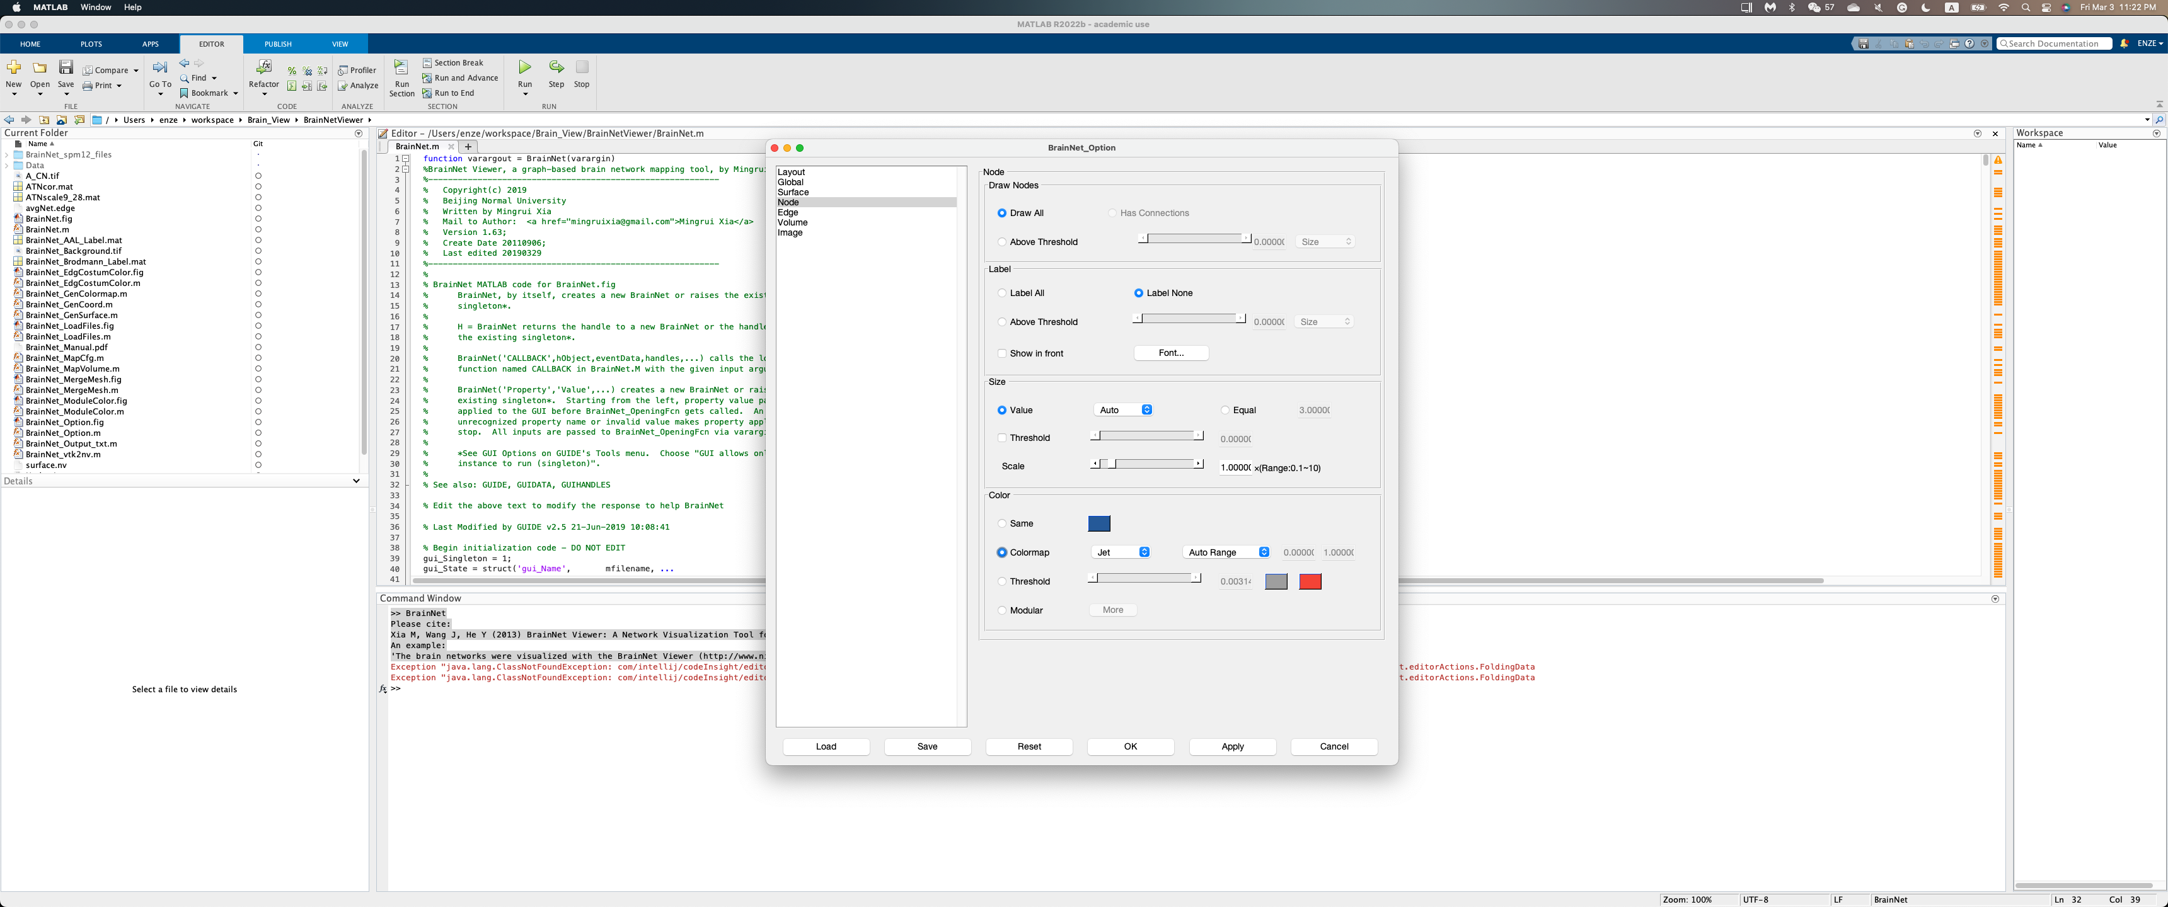Screen dimensions: 2168x907
Task: Click the Same color swatch
Action: [1099, 523]
